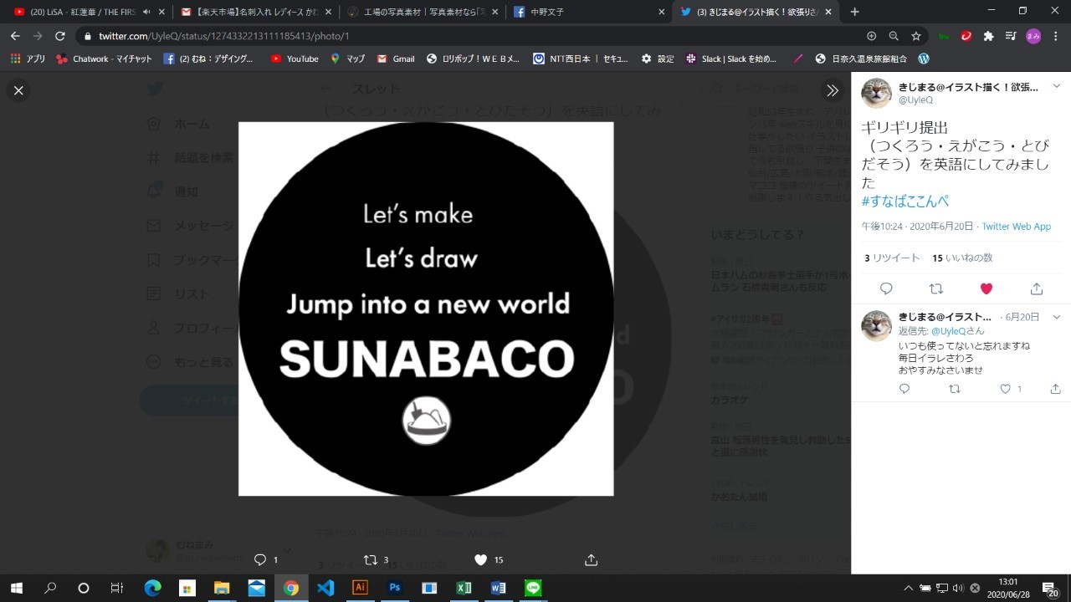The width and height of the screenshot is (1071, 602).
Task: Show hidden system tray icons
Action: pos(909,588)
